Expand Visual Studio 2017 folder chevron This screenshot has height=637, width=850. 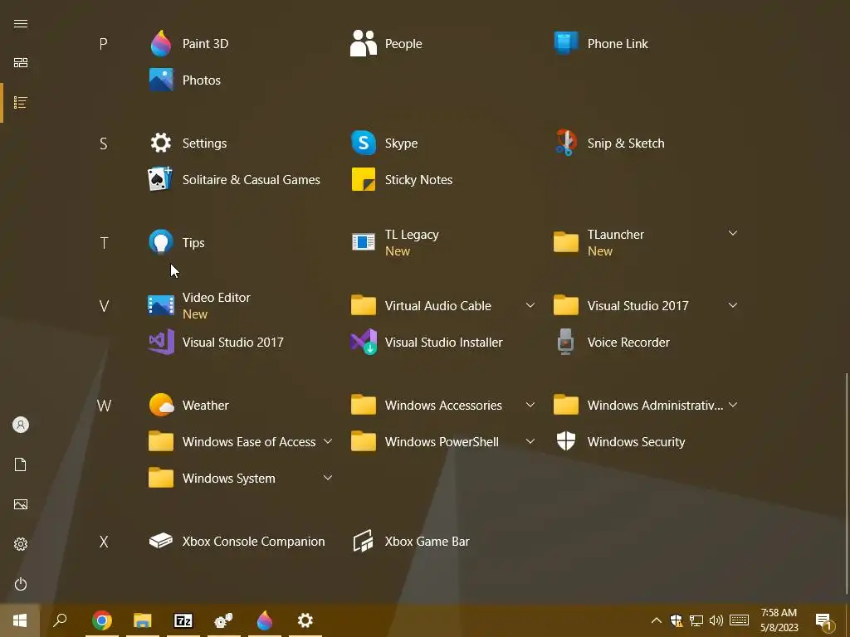point(732,305)
